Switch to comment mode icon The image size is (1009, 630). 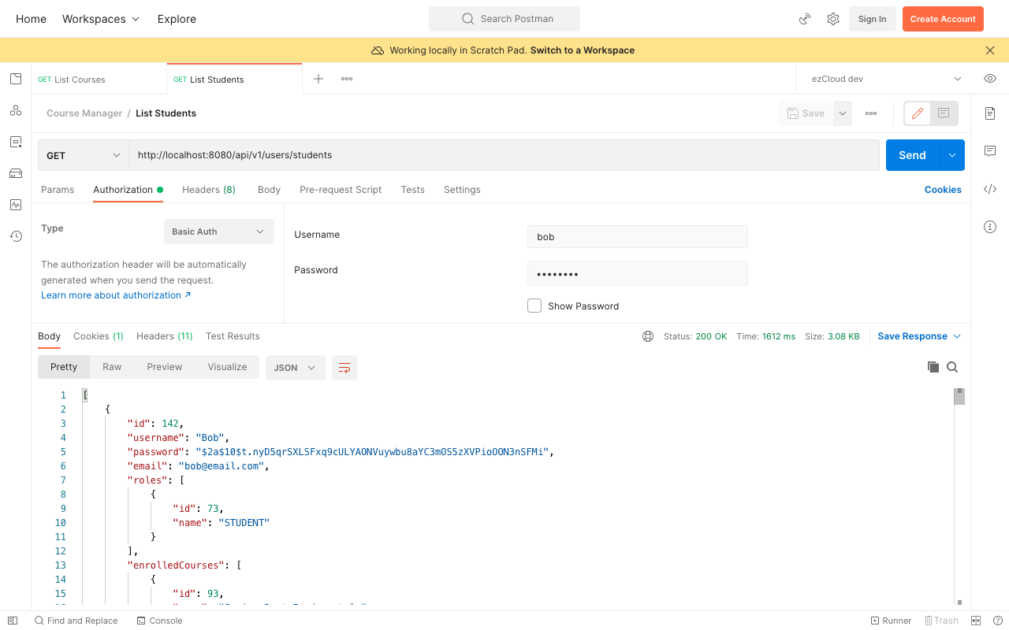click(x=944, y=113)
